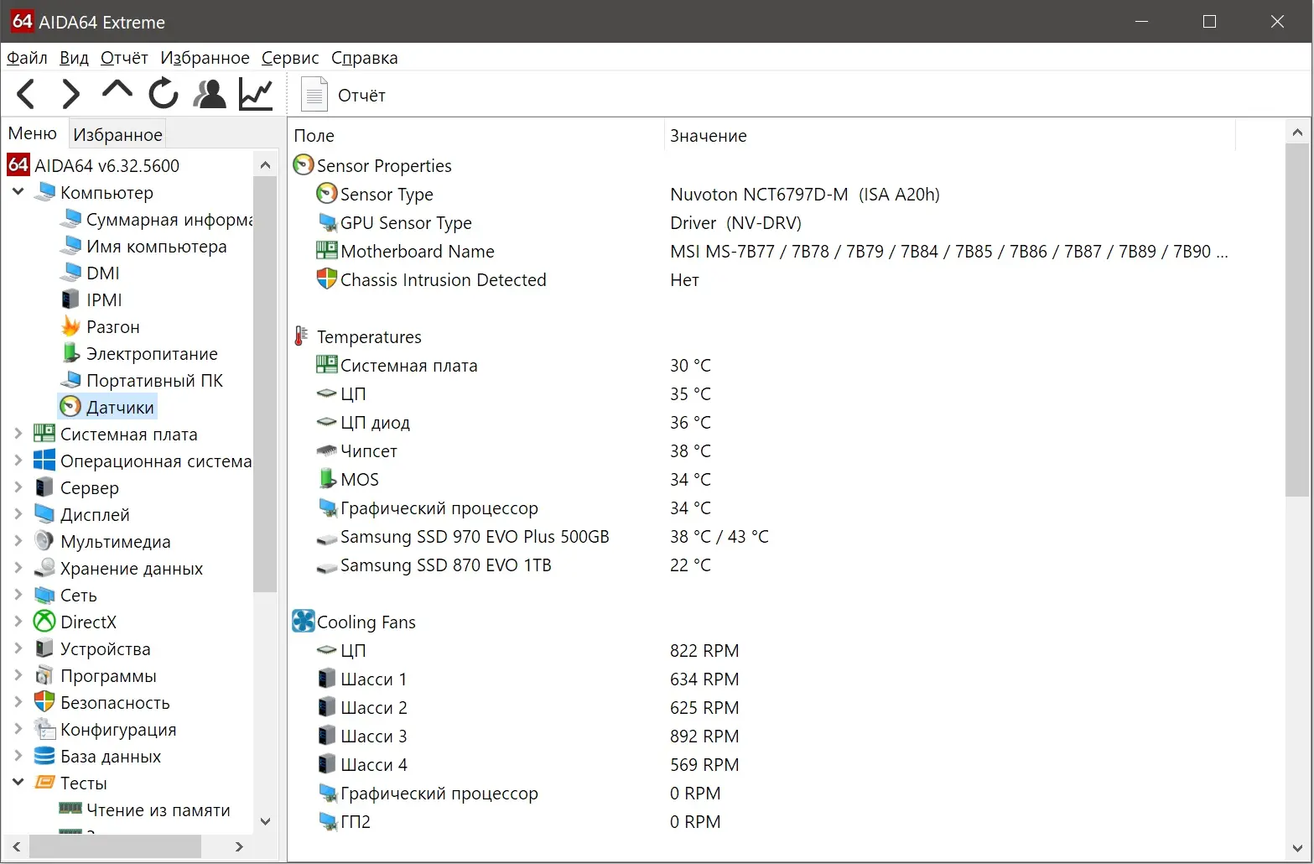
Task: Click the Тесты folder icon
Action: [44, 783]
